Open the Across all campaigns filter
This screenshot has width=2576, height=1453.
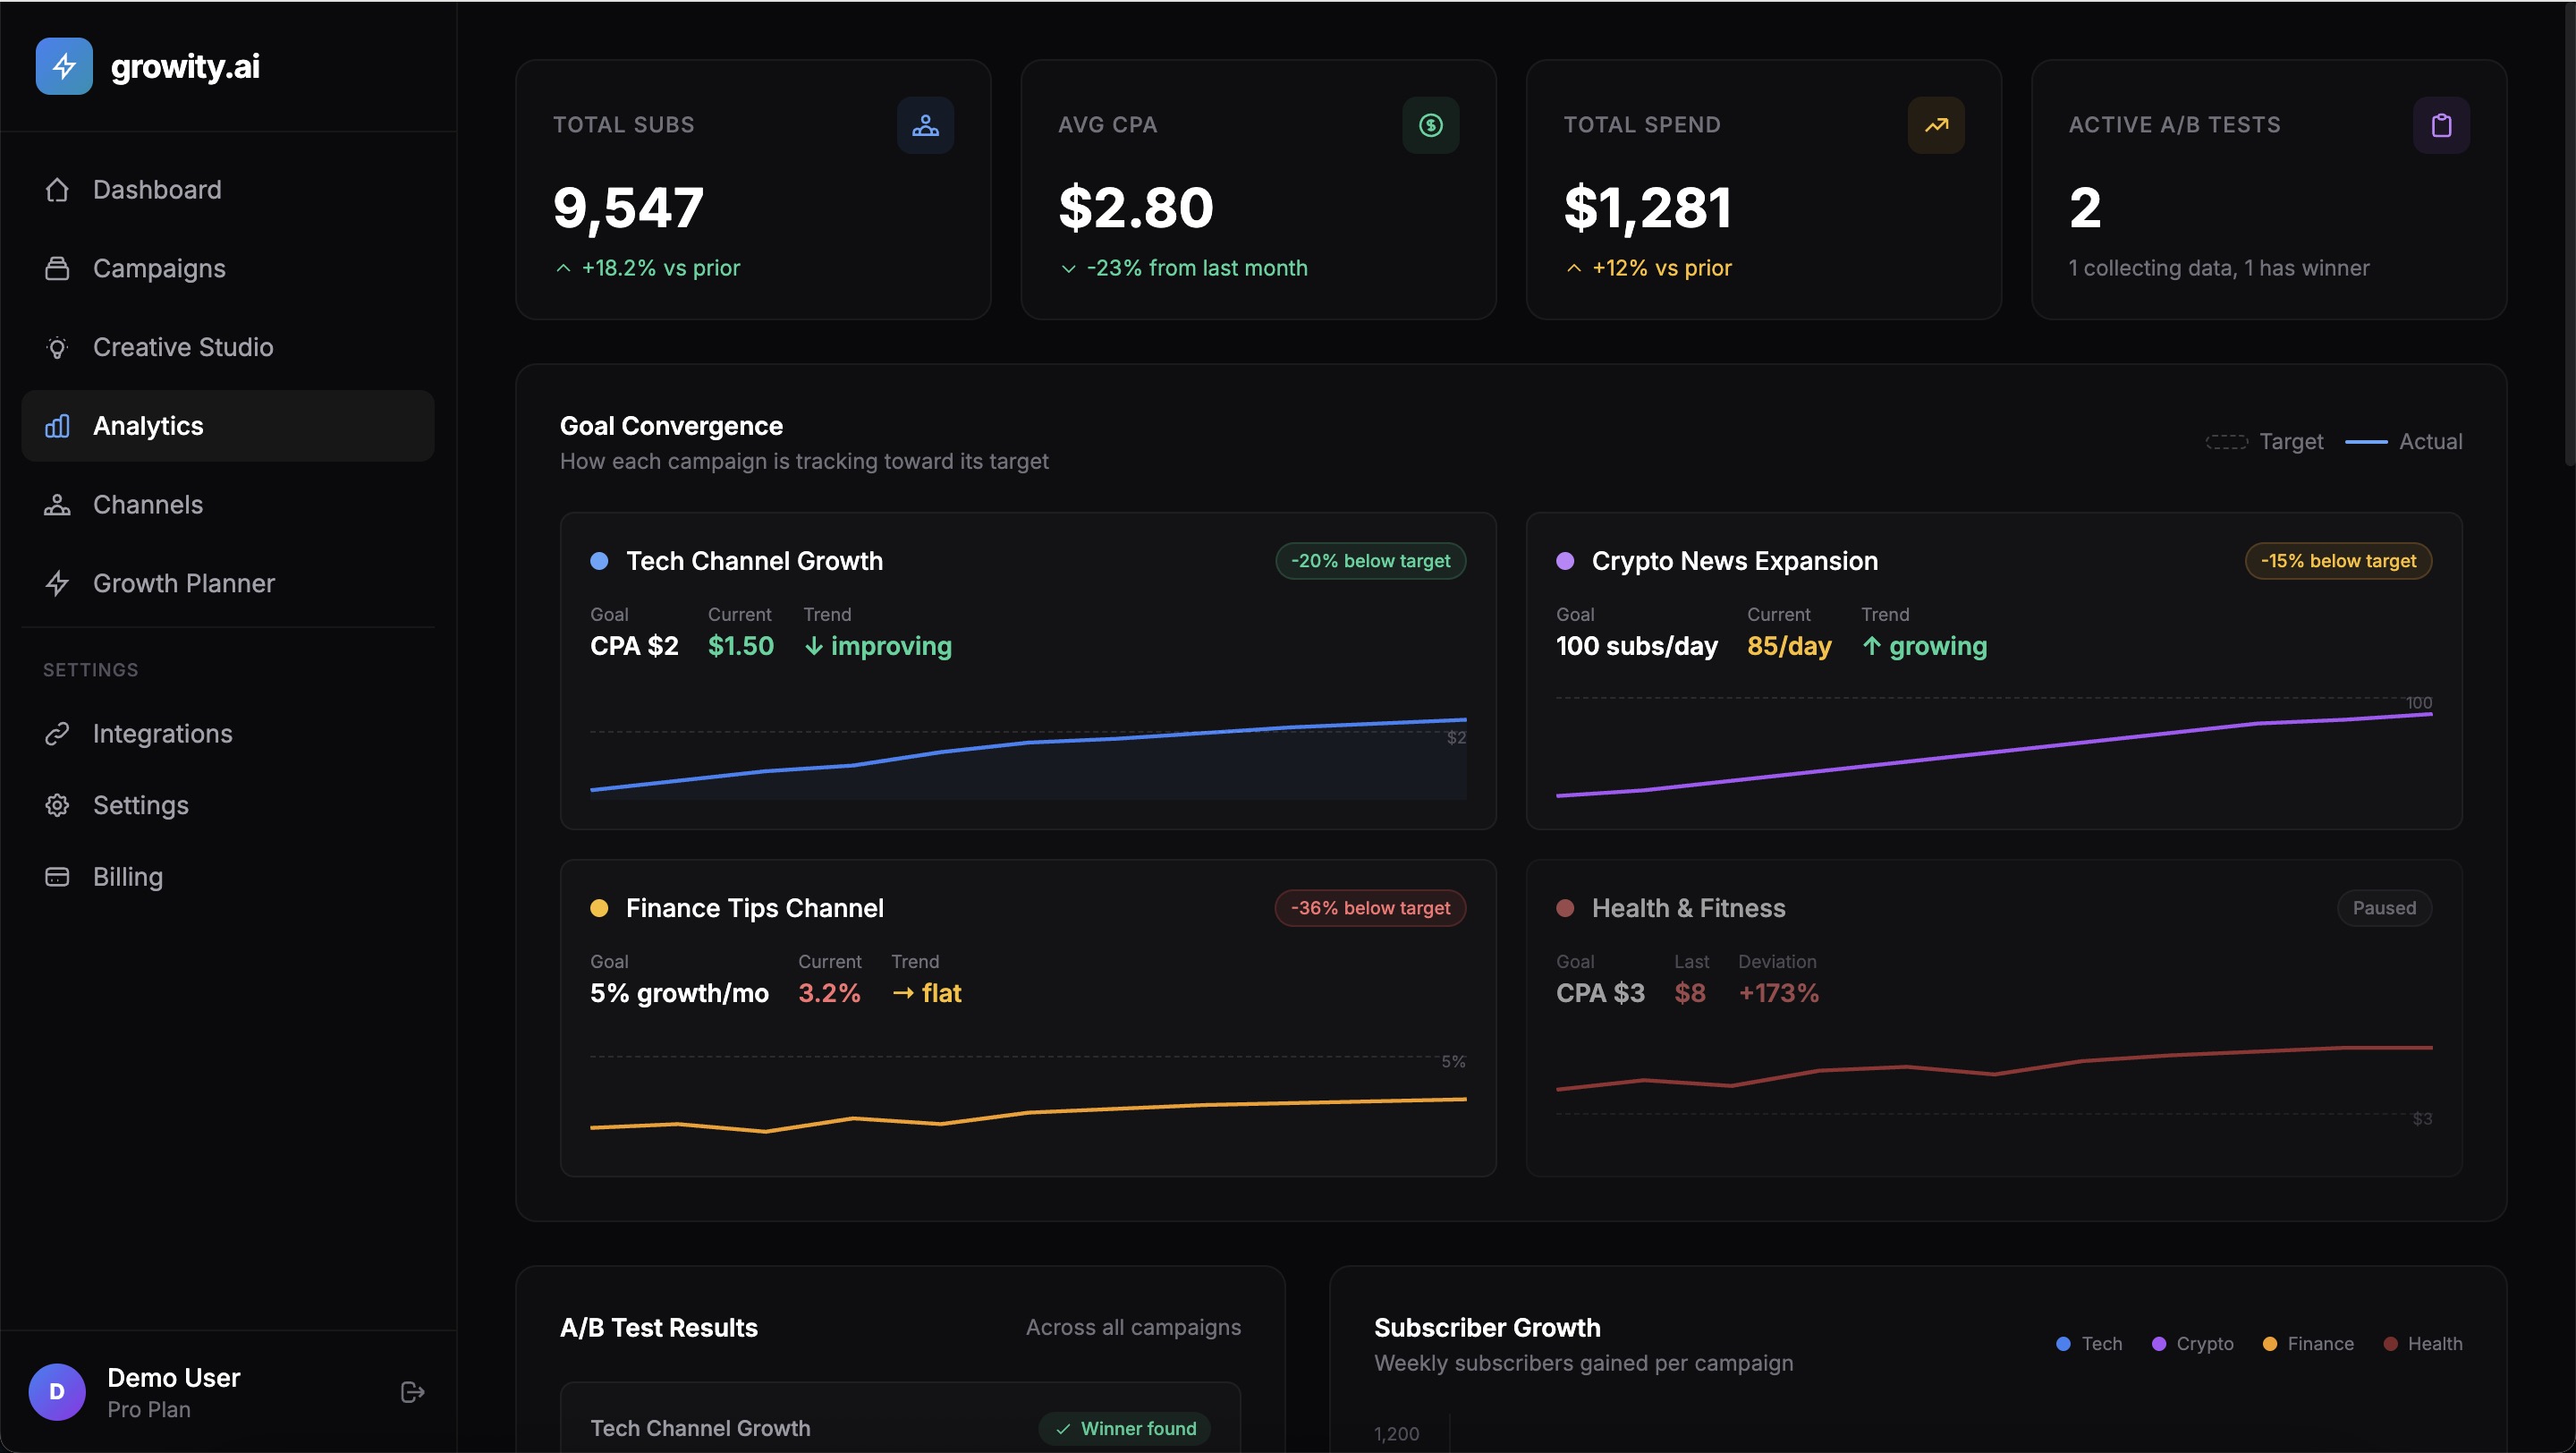[1133, 1327]
